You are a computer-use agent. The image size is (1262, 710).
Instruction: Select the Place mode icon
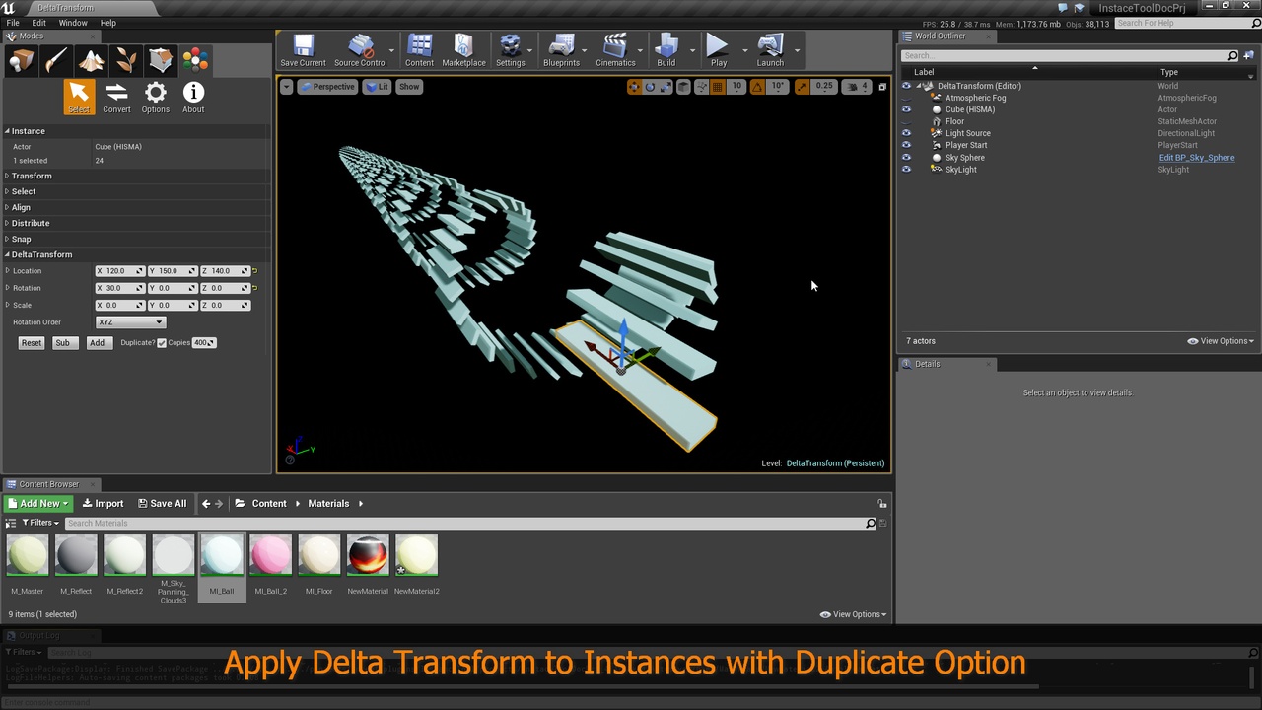point(21,61)
